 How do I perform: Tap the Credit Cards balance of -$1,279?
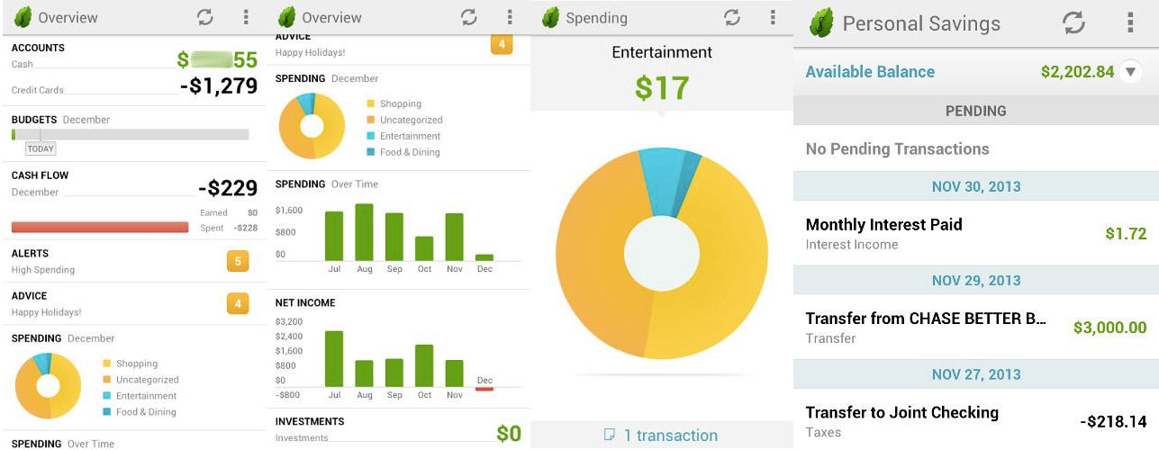tap(219, 87)
